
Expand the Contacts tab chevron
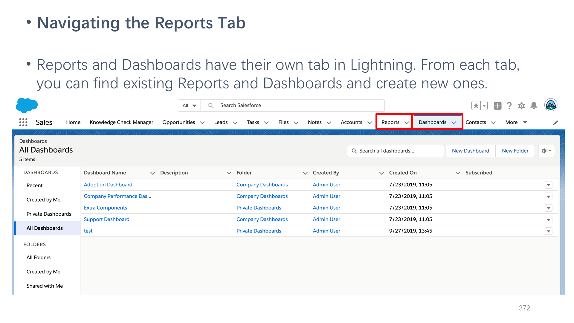tap(494, 123)
